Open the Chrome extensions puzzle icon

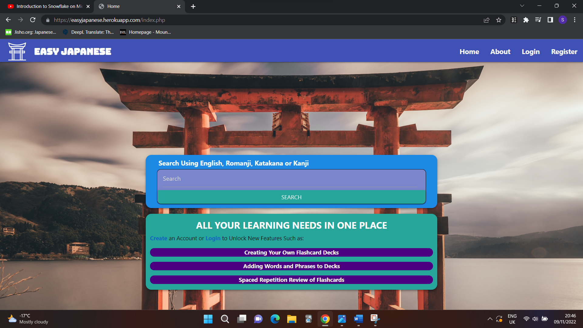[x=526, y=20]
